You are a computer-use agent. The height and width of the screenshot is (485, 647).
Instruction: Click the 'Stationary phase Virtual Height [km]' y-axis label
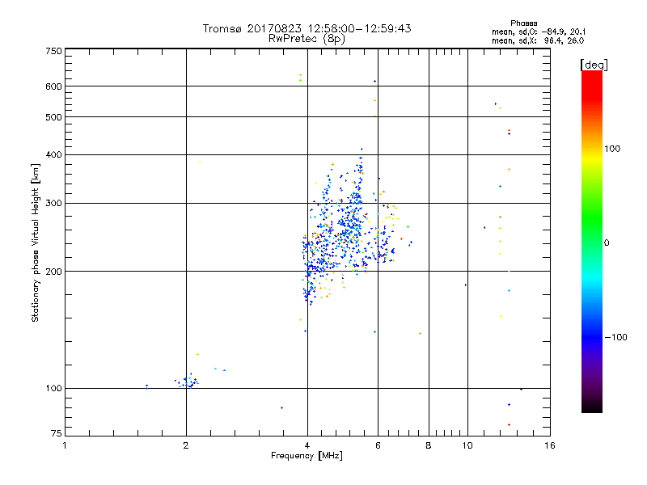[x=36, y=242]
